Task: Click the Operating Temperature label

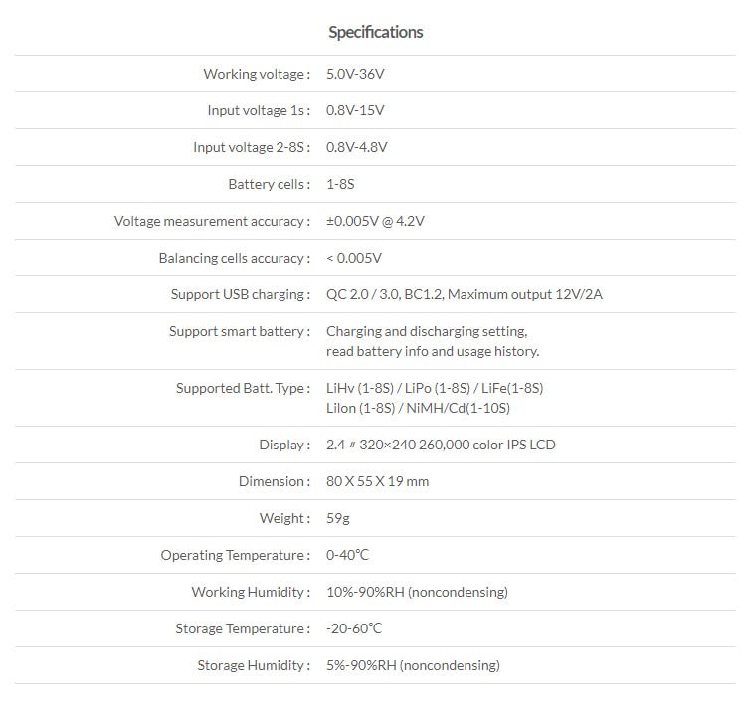Action: coord(235,555)
